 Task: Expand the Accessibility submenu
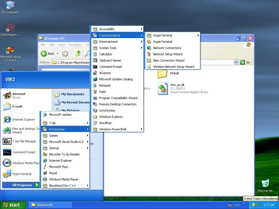tap(117, 29)
